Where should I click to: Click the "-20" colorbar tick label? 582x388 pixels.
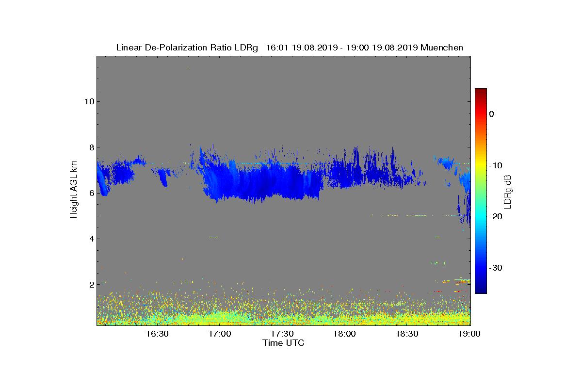tap(497, 216)
